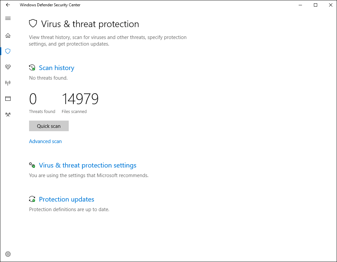This screenshot has width=337, height=262.
Task: Open Family options
Action: [8, 114]
